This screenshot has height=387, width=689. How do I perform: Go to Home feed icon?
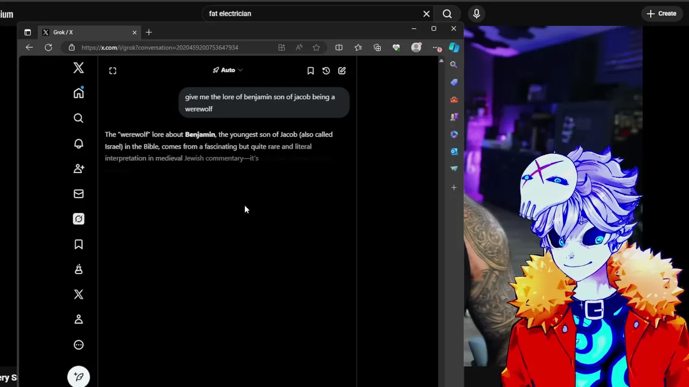[79, 93]
